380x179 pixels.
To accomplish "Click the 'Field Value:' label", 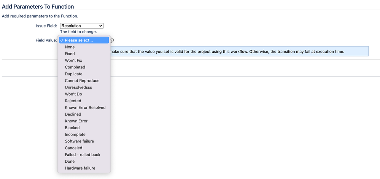I will (x=46, y=40).
